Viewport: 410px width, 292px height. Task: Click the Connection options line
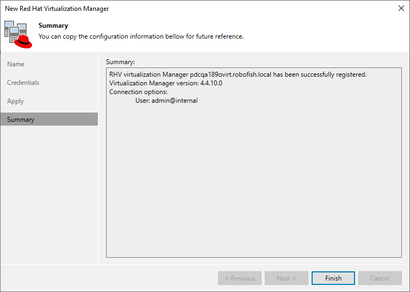point(138,92)
